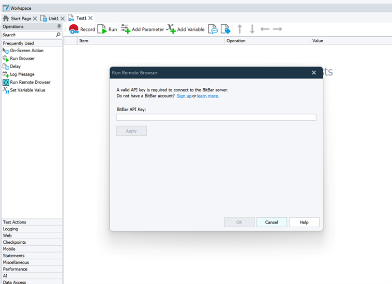
Task: Expand the Web category
Action: click(x=32, y=235)
